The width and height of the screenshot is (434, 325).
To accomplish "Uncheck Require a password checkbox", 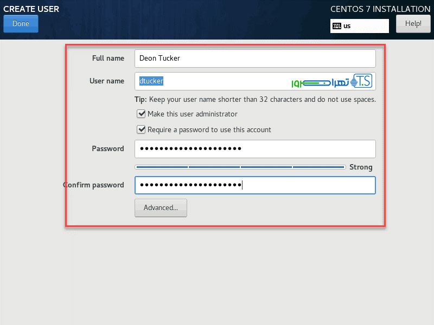I will point(142,130).
